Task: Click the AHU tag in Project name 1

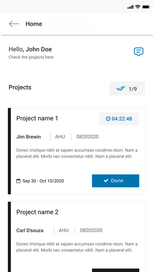Action: click(x=60, y=137)
